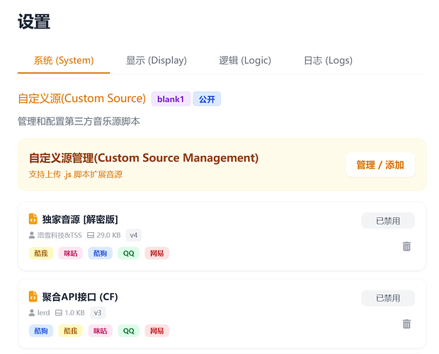Image resolution: width=439 pixels, height=354 pixels.
Task: Click the script file icon beside 独家音源
Action: pyautogui.click(x=33, y=219)
